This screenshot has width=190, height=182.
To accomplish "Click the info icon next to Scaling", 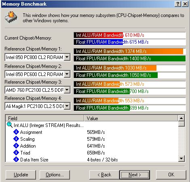I will point(16,139).
